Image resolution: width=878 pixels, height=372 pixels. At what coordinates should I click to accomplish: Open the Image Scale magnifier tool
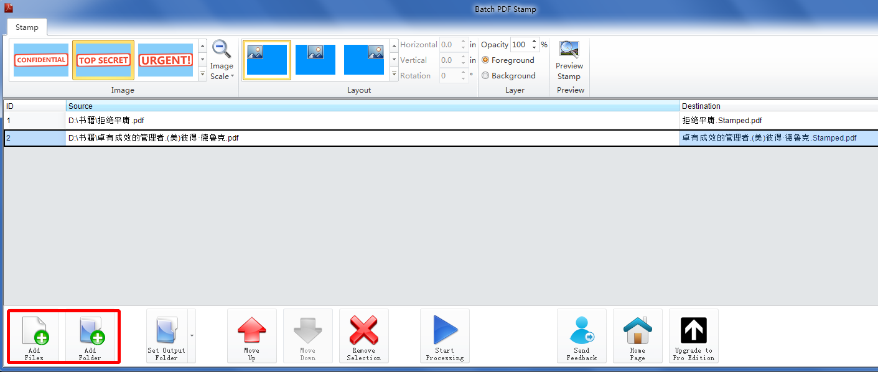tap(222, 49)
